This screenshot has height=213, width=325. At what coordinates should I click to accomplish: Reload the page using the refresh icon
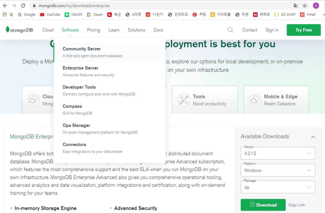(23, 6)
